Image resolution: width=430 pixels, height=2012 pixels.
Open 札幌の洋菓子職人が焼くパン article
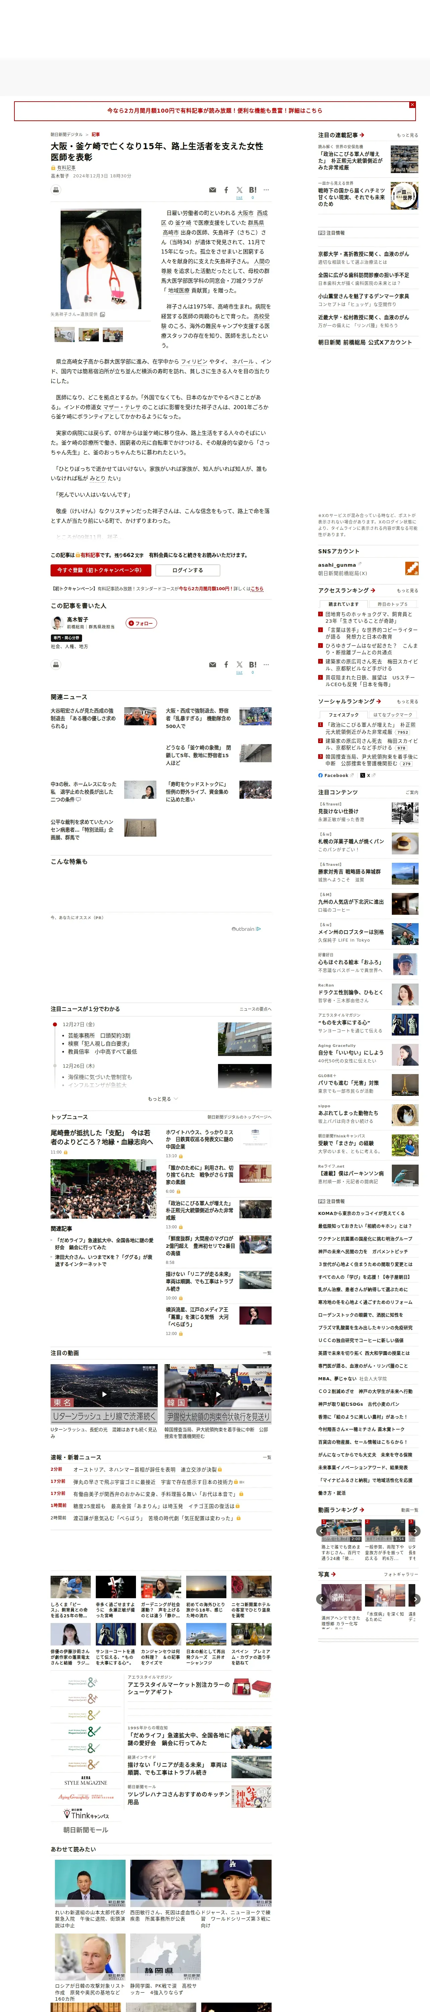[x=351, y=842]
